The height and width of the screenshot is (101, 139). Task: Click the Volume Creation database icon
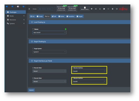tap(85, 8)
